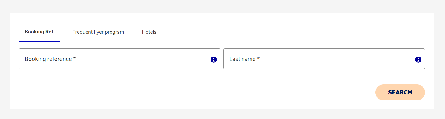
Task: Click the blue circled 'i' beside Booking reference
Action: tap(214, 59)
